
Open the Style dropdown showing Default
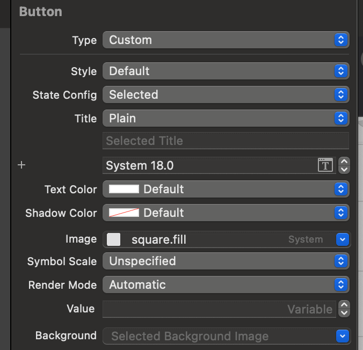pos(226,71)
